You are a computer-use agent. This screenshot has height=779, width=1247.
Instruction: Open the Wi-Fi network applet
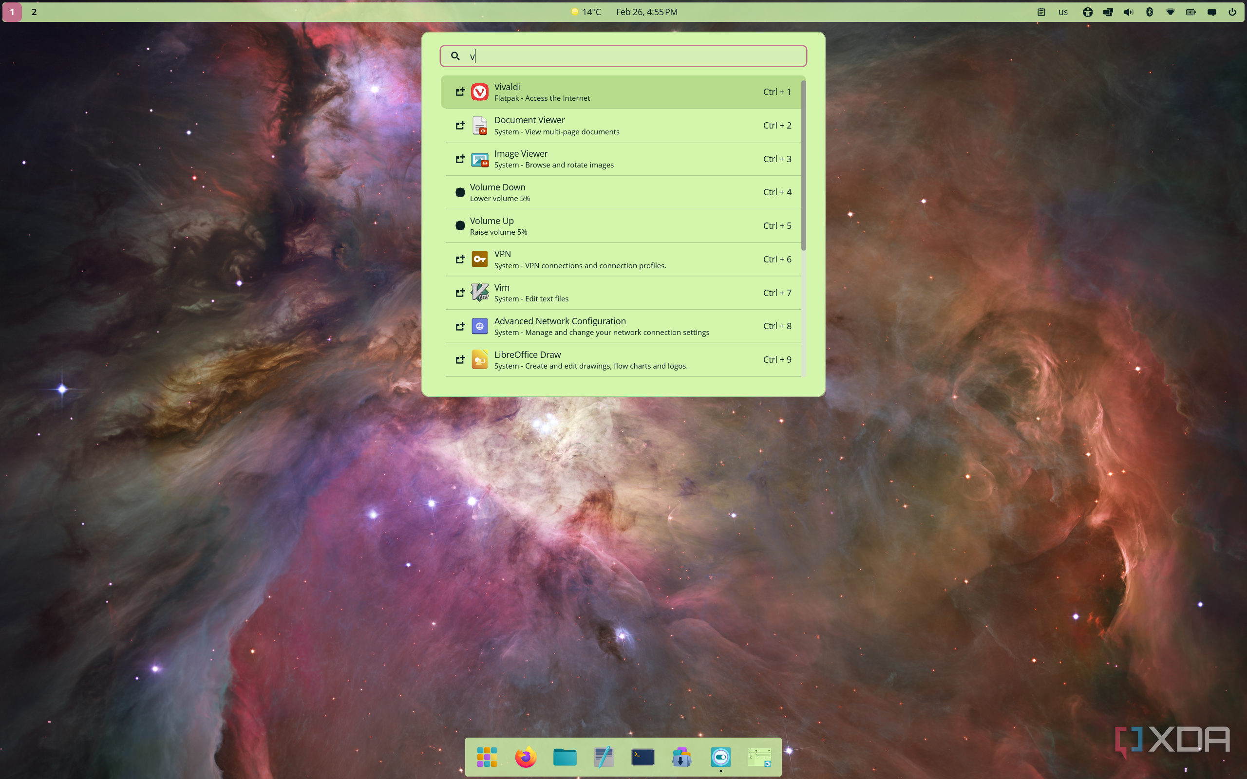click(x=1170, y=12)
